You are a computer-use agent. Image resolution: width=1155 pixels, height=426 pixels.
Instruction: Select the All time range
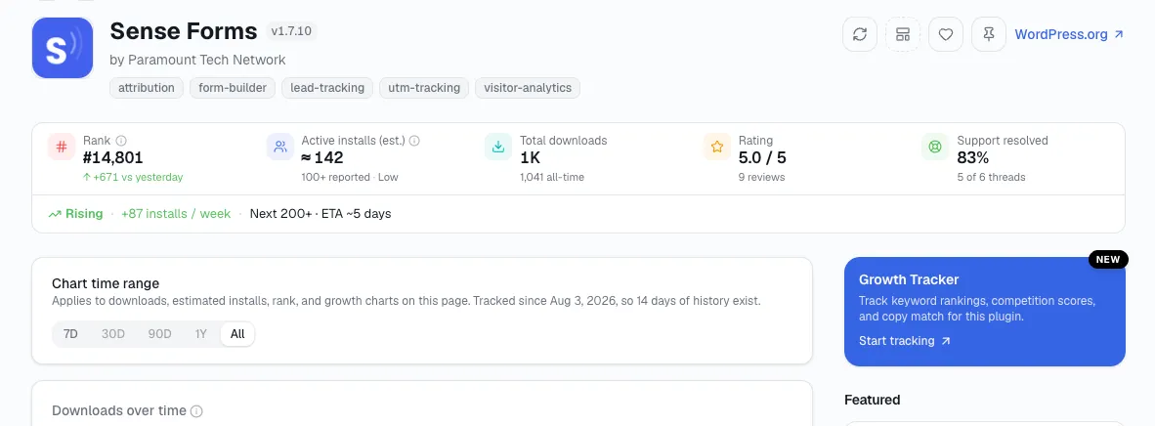point(237,334)
